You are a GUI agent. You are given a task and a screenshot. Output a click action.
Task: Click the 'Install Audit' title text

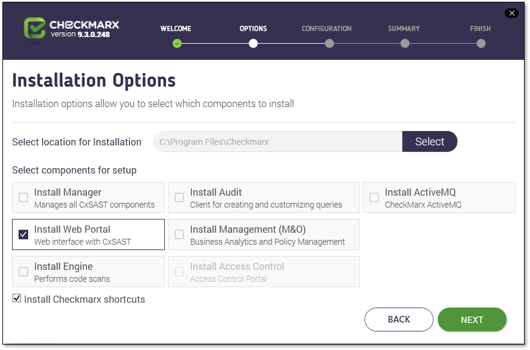(216, 192)
